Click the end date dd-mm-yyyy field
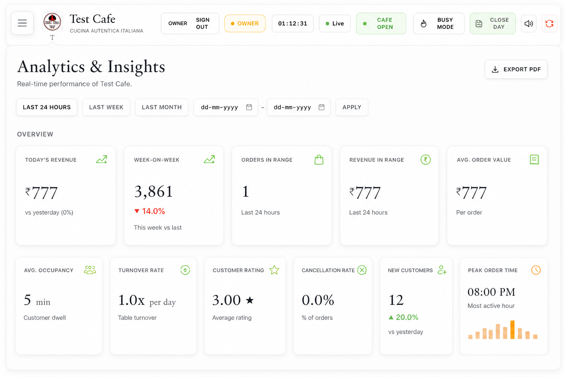565x377 pixels. tap(299, 107)
